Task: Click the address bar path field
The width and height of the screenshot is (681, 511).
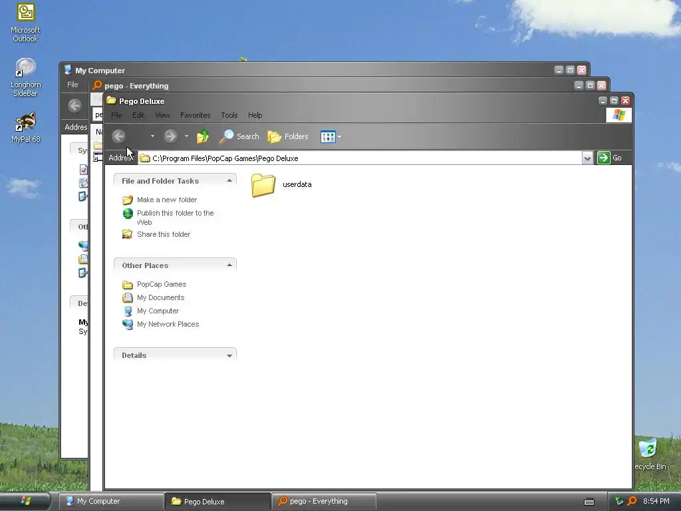Action: tap(360, 158)
